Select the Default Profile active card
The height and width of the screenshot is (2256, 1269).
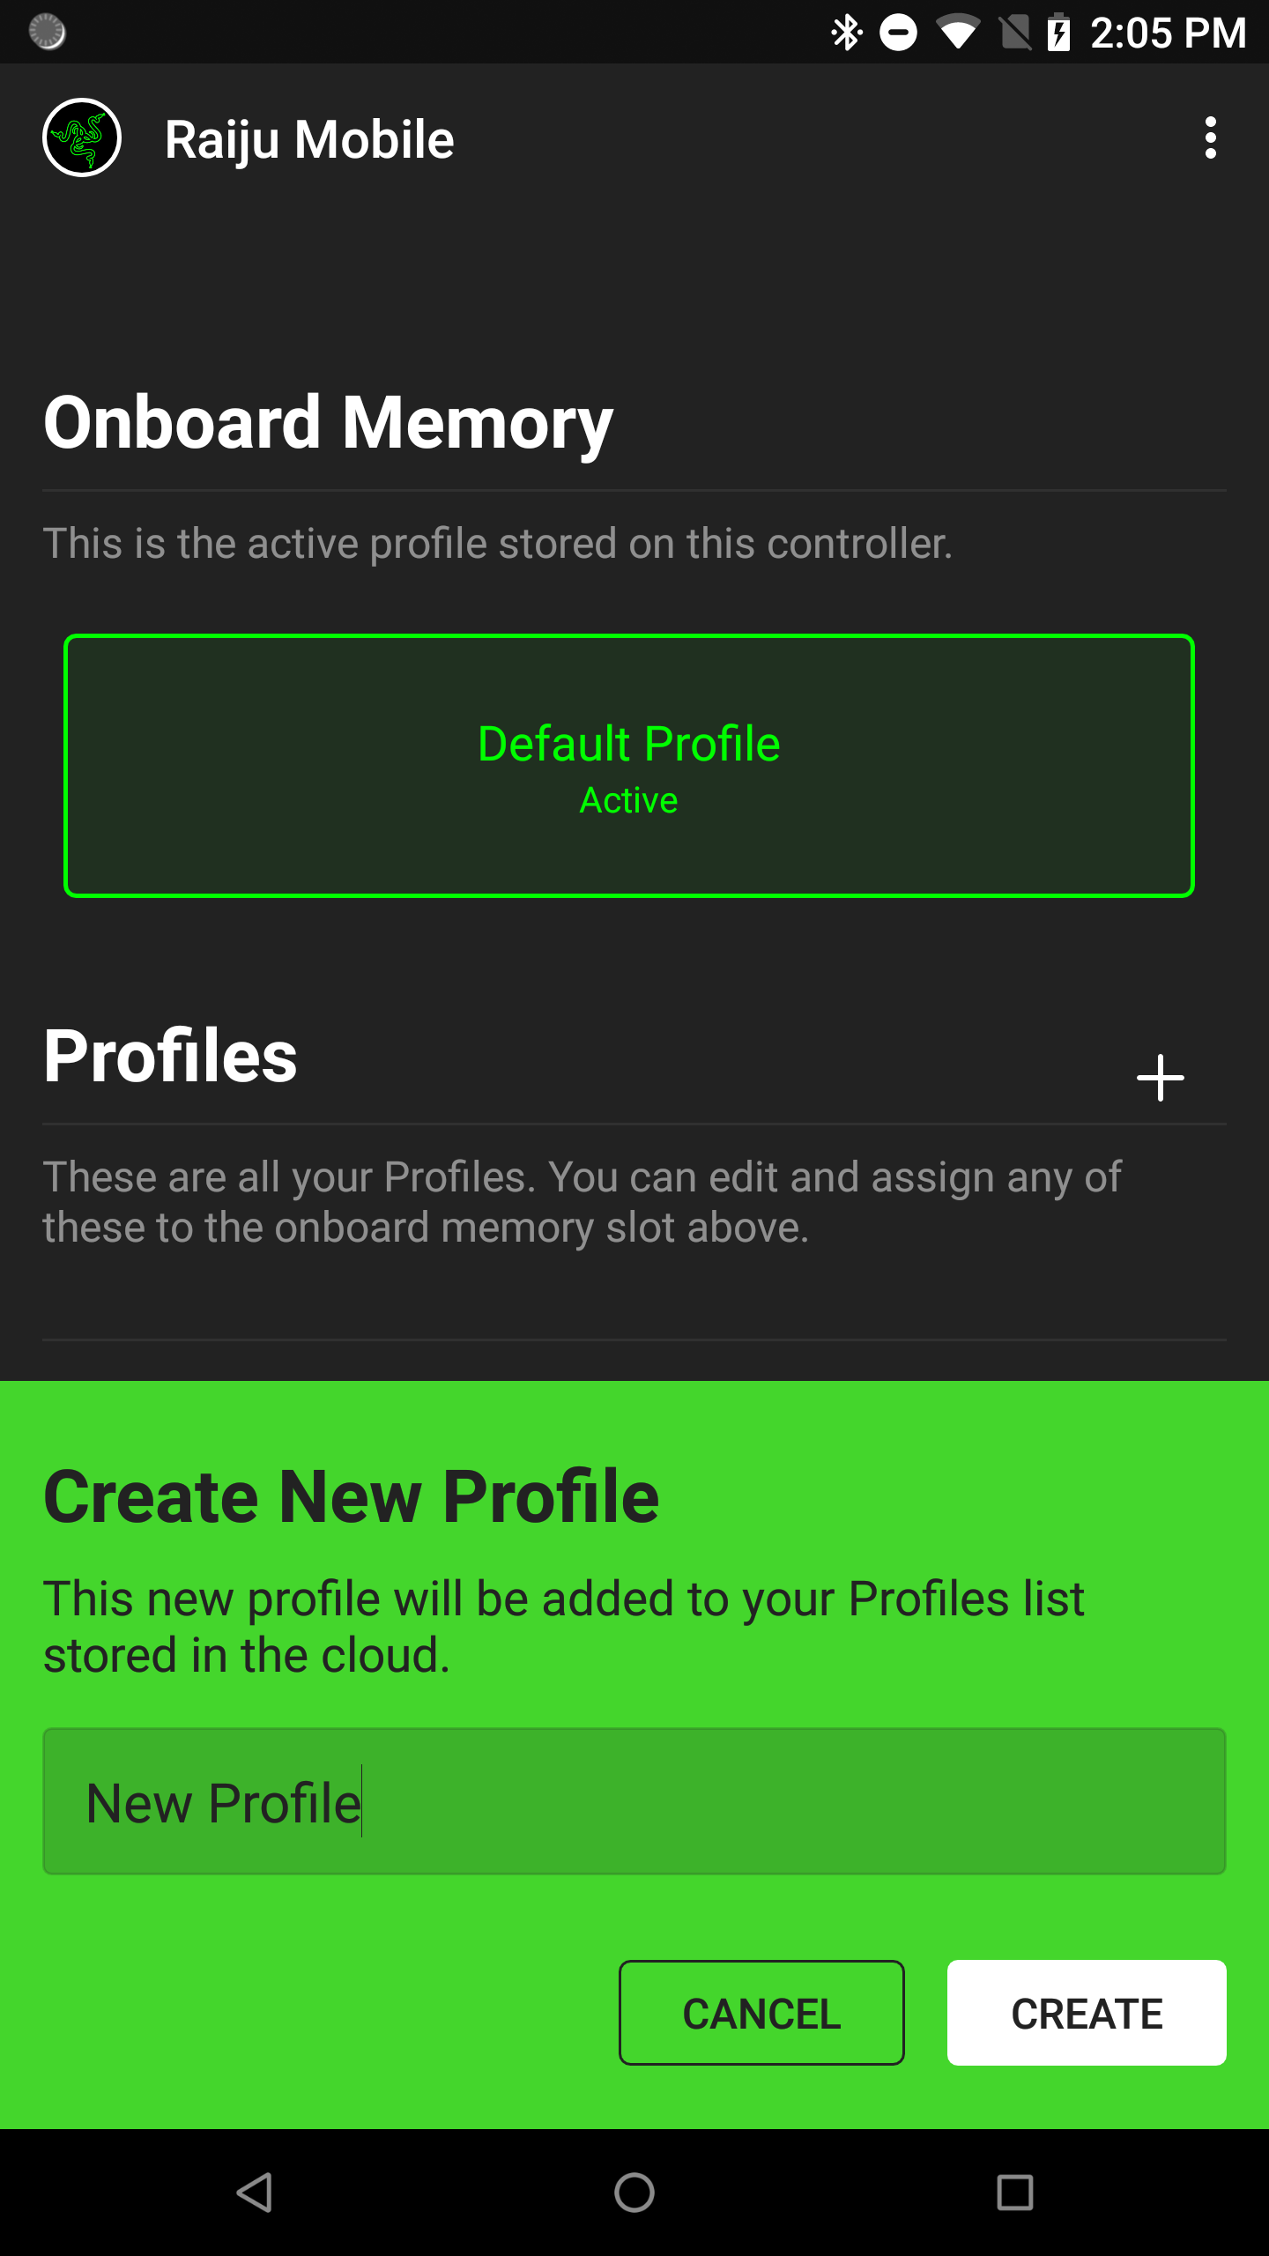pyautogui.click(x=629, y=766)
